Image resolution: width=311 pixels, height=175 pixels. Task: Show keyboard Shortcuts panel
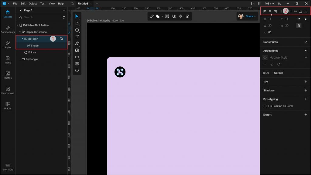pos(8,167)
